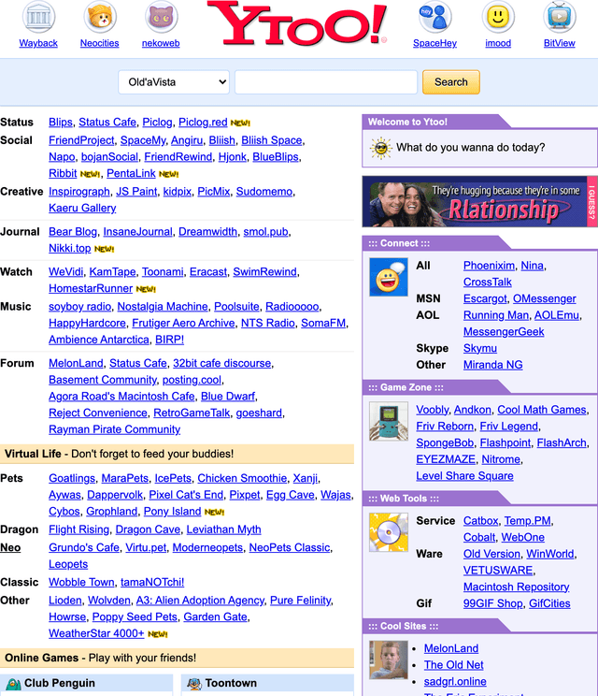Open the Escargot MSN link
The image size is (598, 696).
click(485, 298)
